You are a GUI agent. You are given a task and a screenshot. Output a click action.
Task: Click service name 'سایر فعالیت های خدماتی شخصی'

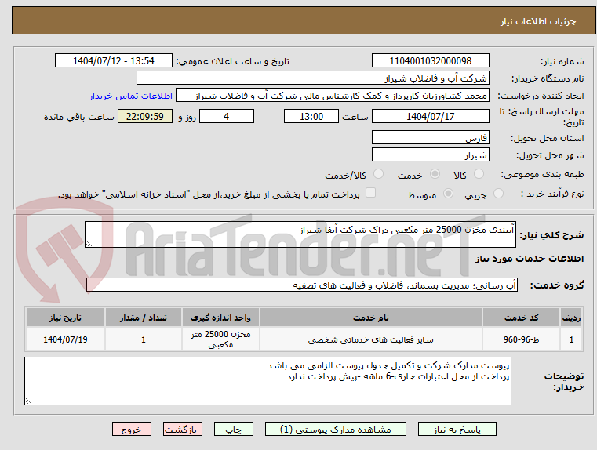pos(371,339)
